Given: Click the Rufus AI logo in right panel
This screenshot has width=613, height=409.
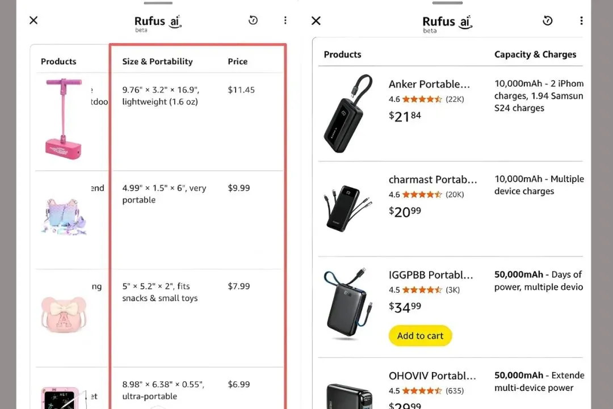Looking at the screenshot, I should point(447,23).
